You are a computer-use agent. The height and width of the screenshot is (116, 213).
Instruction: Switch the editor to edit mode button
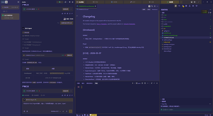click(x=144, y=9)
